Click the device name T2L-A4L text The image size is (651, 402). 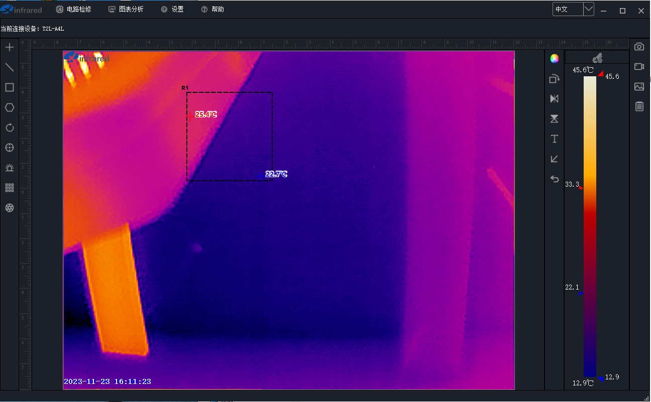point(53,29)
